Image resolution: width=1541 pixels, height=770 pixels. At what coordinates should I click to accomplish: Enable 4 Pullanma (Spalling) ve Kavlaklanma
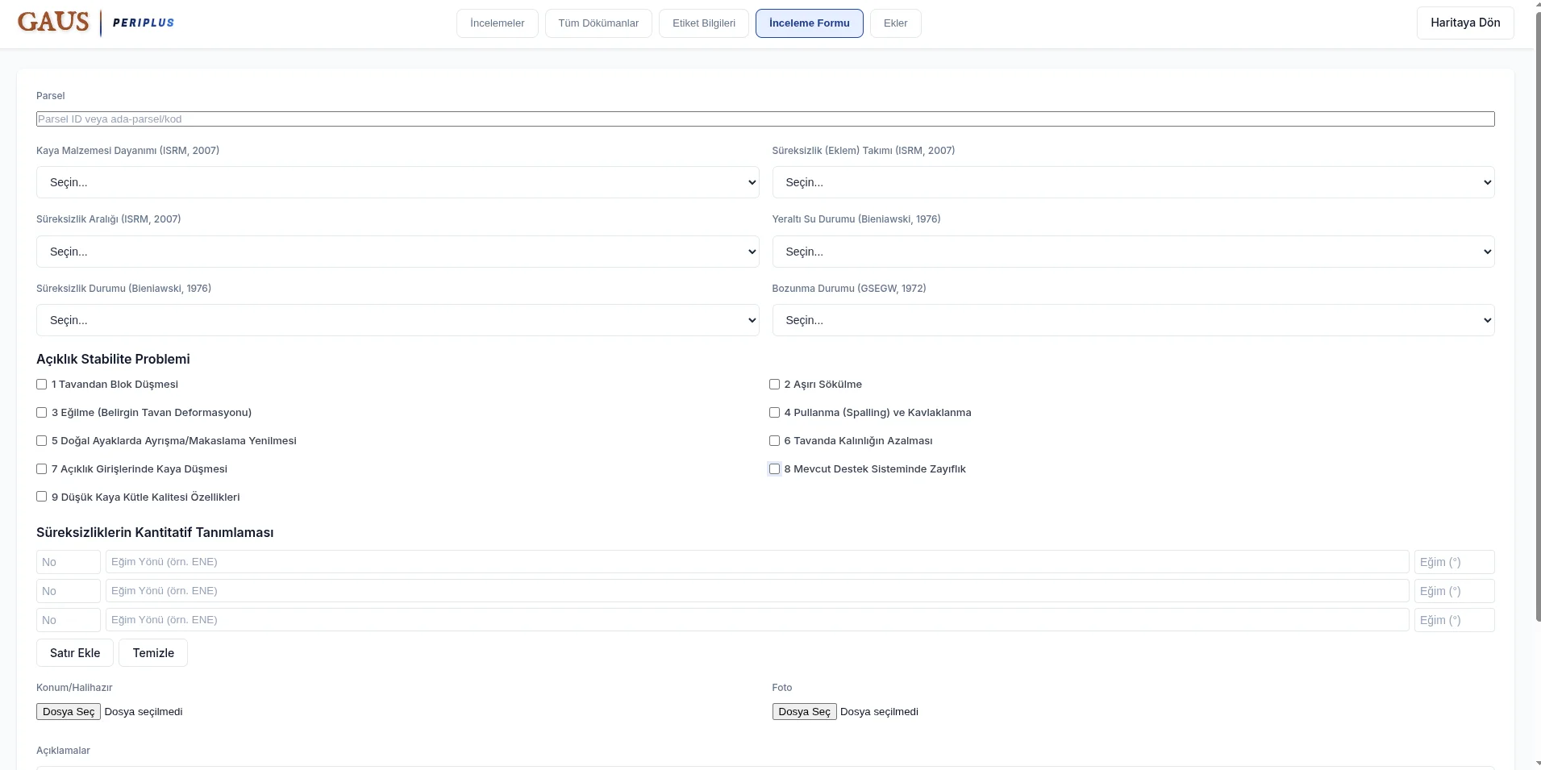tap(774, 413)
